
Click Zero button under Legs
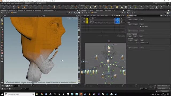[x=130, y=48]
